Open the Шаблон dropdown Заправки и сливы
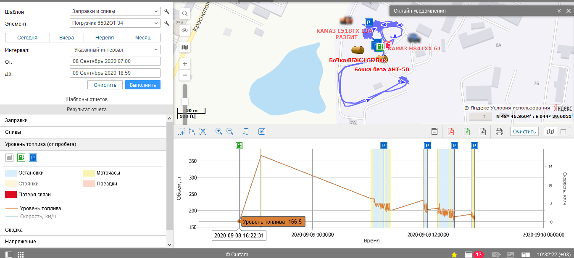574x258 pixels. tap(115, 12)
